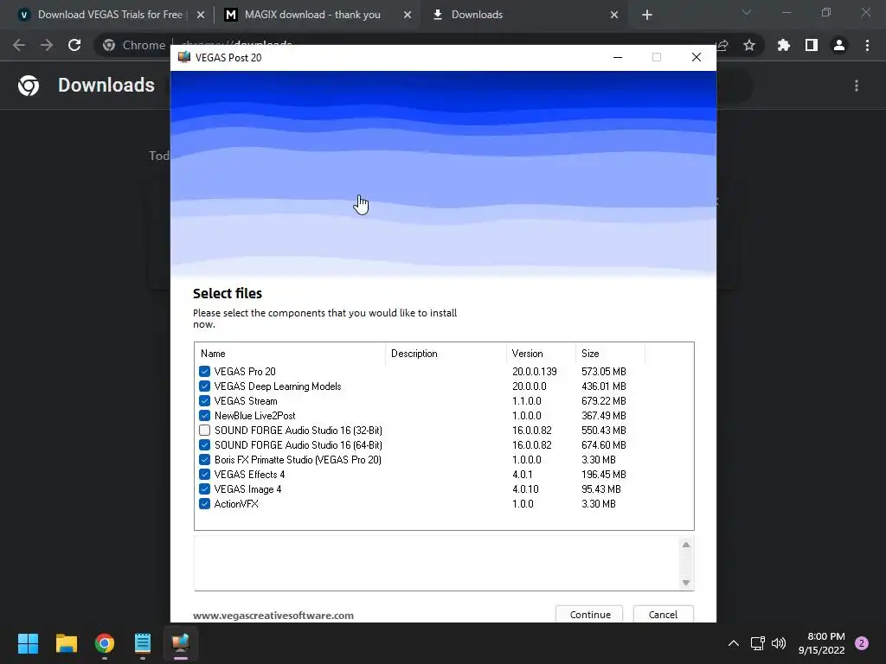Image resolution: width=886 pixels, height=664 pixels.
Task: Click the ActionVFX row name
Action: (x=236, y=504)
